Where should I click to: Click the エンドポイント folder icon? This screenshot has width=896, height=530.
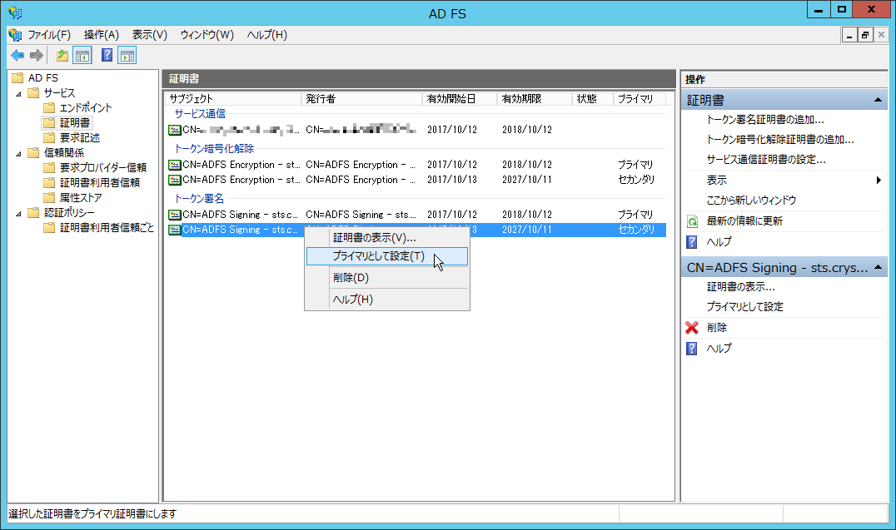[49, 107]
